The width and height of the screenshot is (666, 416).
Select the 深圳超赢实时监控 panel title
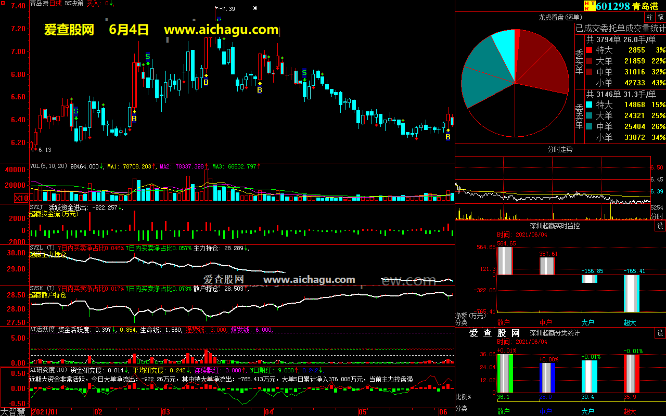click(x=555, y=226)
